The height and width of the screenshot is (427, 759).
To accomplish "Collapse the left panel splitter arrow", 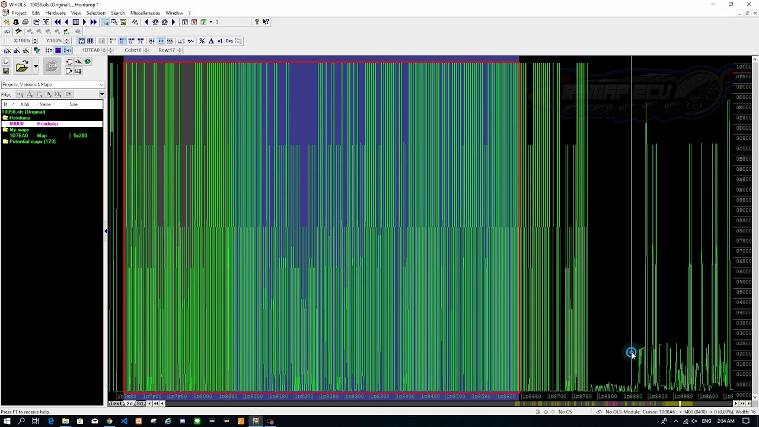I will coord(106,231).
